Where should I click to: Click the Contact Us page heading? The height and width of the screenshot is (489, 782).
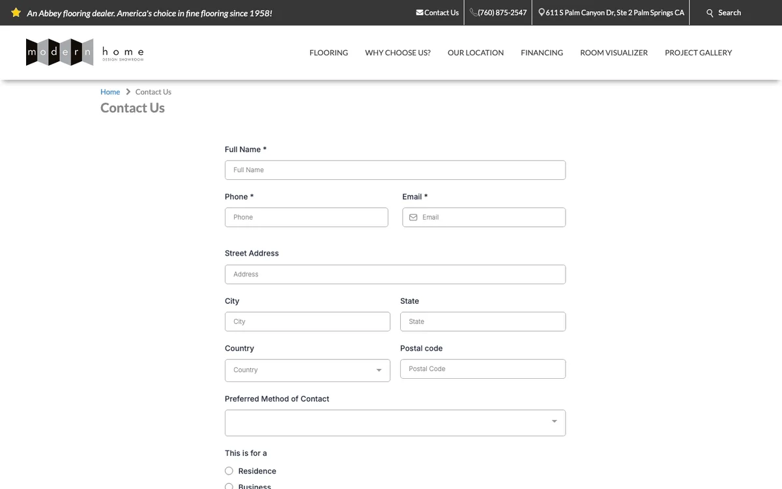132,108
